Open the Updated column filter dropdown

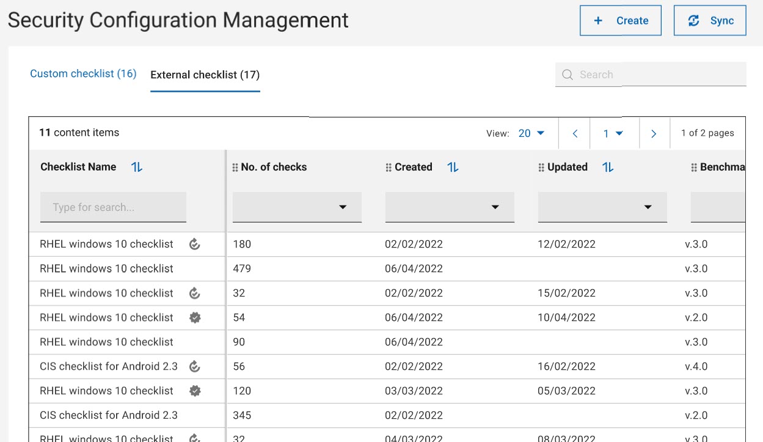pyautogui.click(x=649, y=207)
